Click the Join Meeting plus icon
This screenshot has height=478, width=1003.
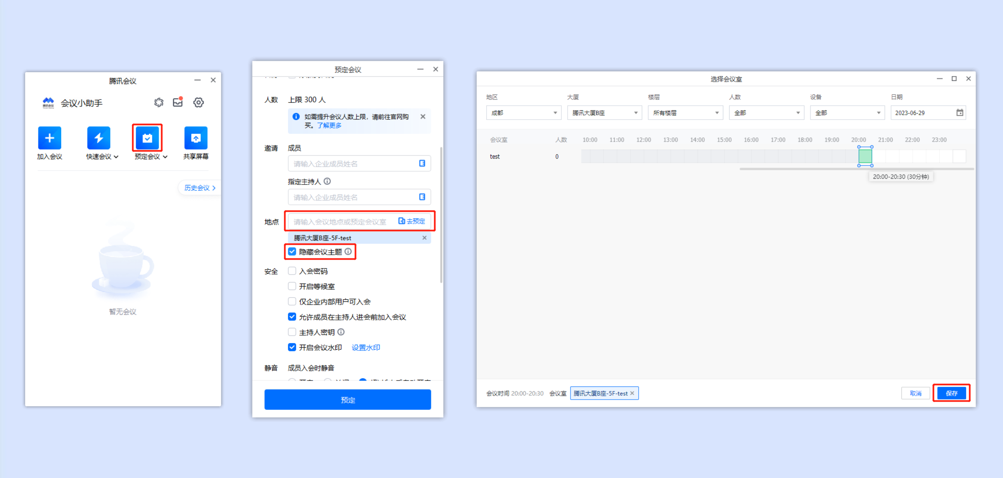click(x=50, y=138)
